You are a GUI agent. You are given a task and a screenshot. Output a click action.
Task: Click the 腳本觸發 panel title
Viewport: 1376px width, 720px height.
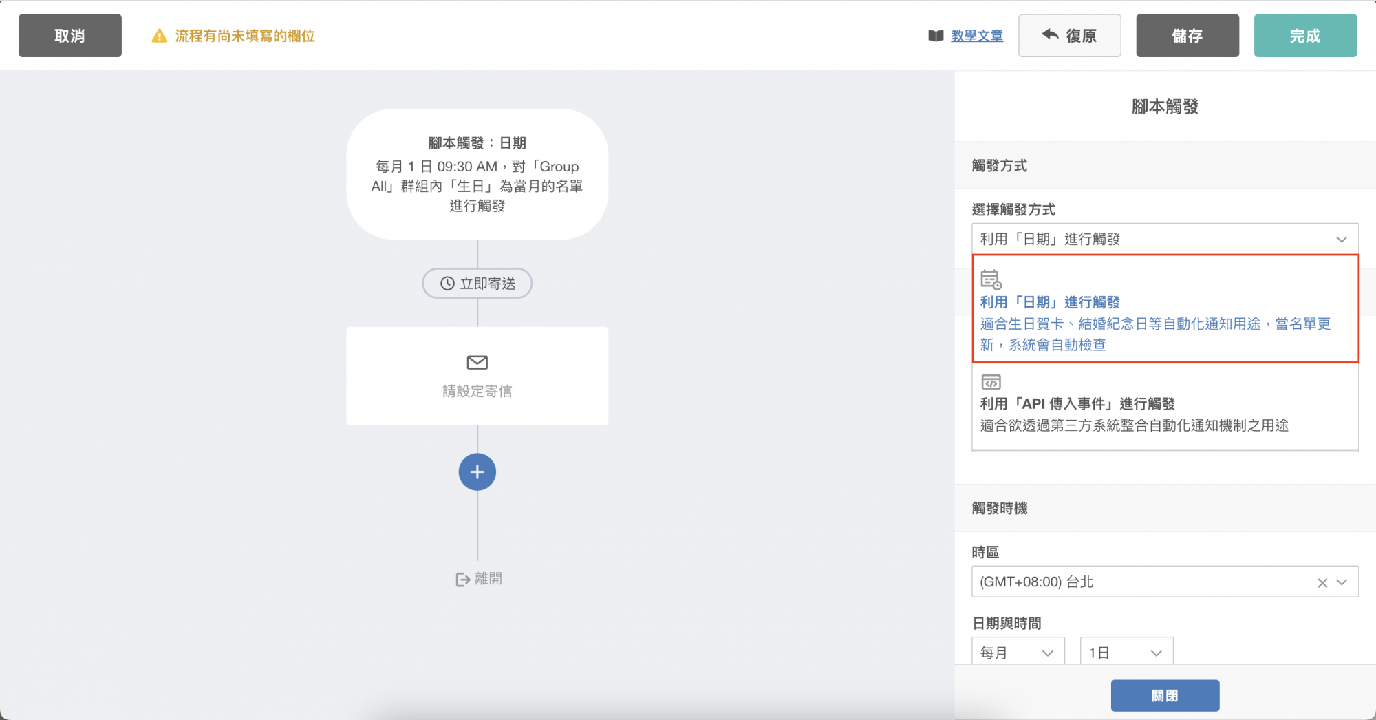(x=1165, y=107)
